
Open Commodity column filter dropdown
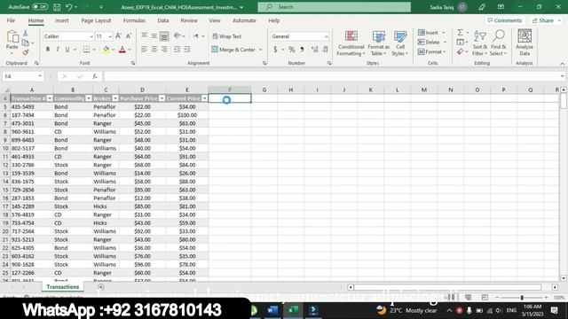89,98
